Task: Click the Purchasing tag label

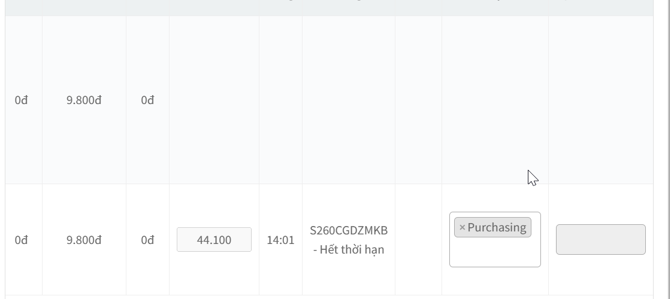Action: pos(497,228)
